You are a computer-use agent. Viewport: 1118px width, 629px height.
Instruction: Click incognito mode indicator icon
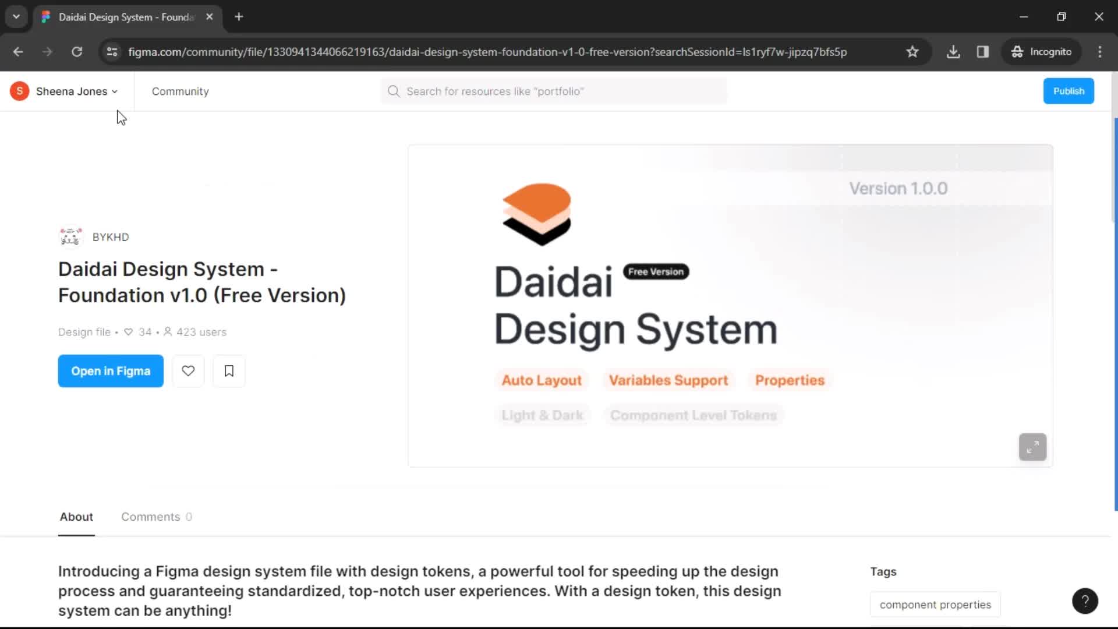coord(1017,51)
